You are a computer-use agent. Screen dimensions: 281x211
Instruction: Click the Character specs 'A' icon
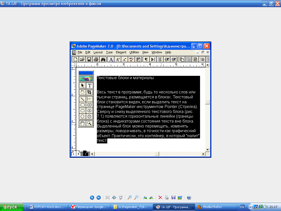pos(111,59)
